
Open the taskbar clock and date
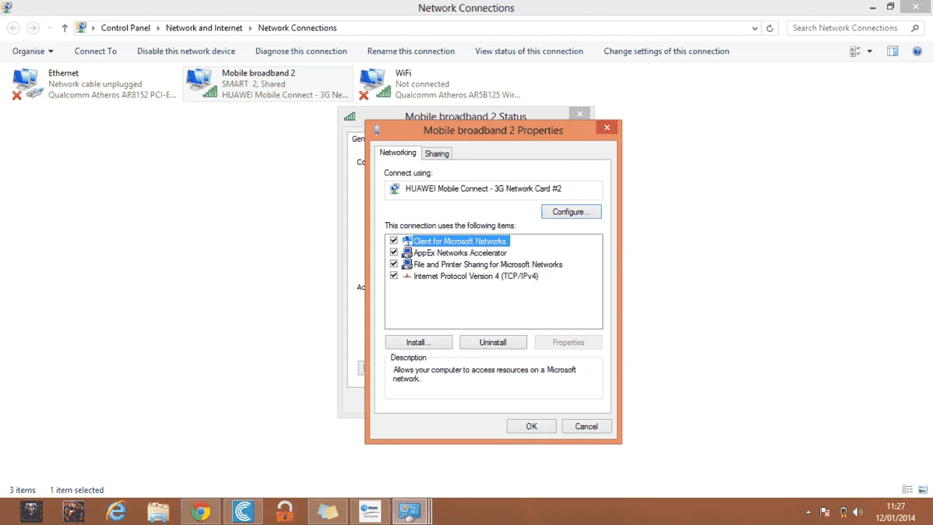pyautogui.click(x=895, y=512)
